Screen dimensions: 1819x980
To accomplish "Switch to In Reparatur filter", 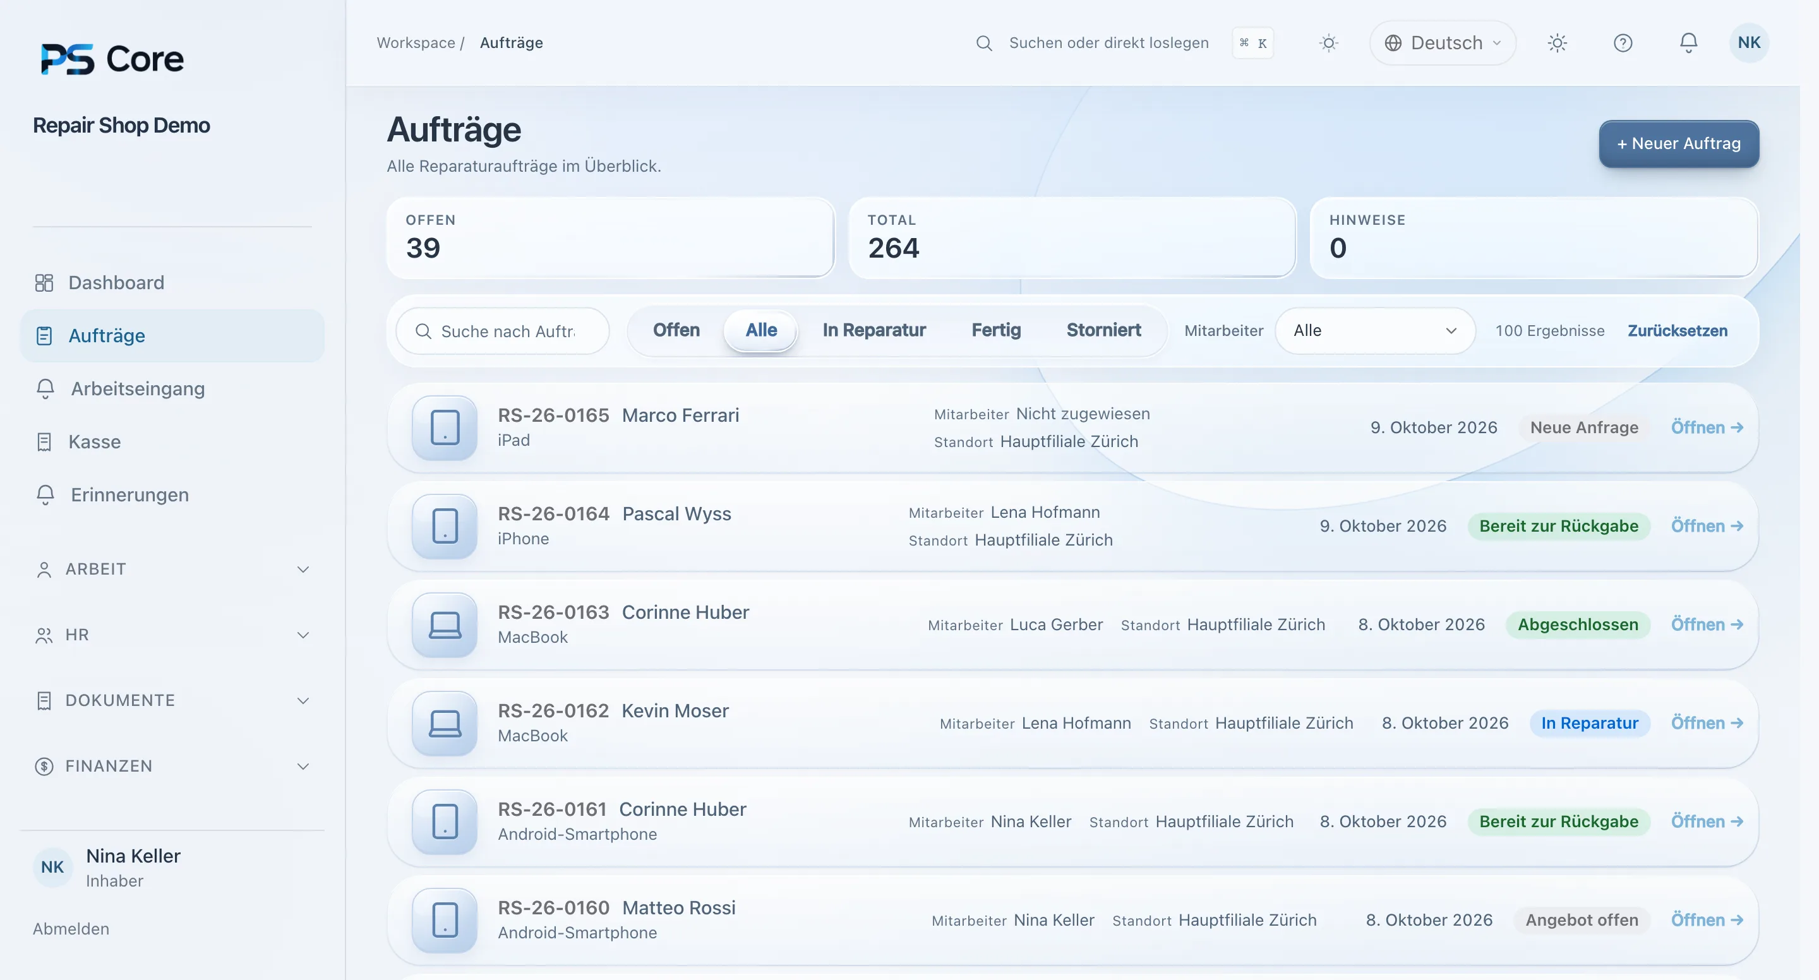I will click(873, 330).
